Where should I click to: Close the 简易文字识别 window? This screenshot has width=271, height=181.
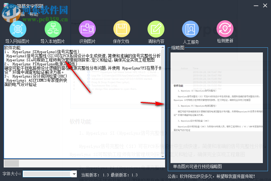[x=265, y=5]
